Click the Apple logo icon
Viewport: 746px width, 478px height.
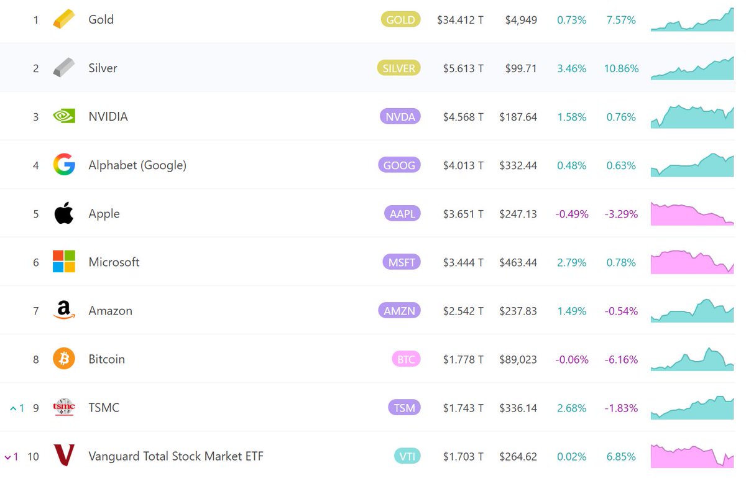(63, 213)
